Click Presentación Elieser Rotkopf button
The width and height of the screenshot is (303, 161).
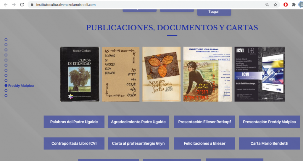click(x=204, y=122)
